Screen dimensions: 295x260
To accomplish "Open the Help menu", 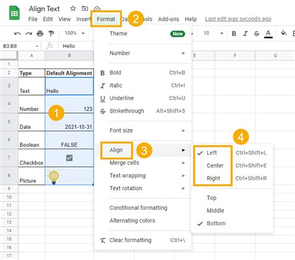I will pyautogui.click(x=190, y=19).
